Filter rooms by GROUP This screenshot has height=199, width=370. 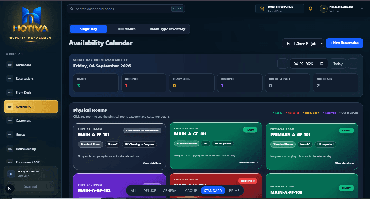click(191, 191)
